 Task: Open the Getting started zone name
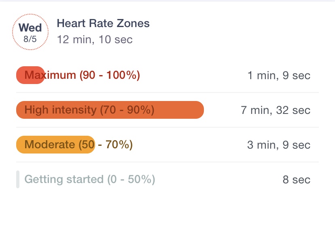(64, 179)
